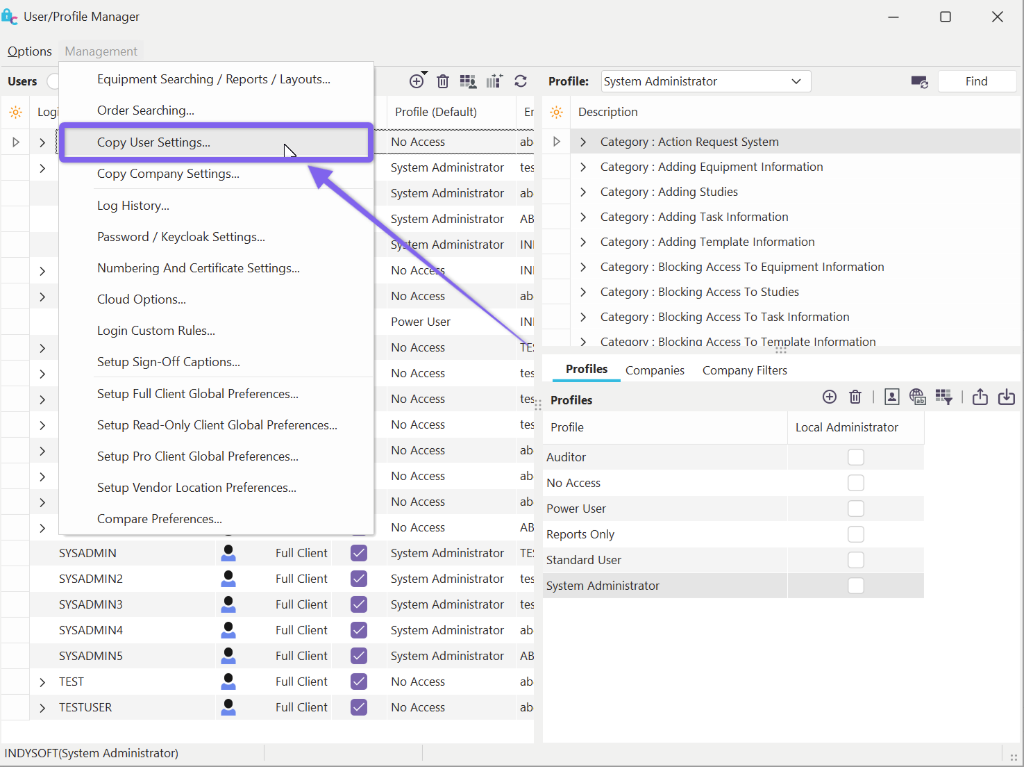This screenshot has height=767, width=1024.
Task: Uncheck the SYSADMIN row checkbox
Action: tap(359, 553)
